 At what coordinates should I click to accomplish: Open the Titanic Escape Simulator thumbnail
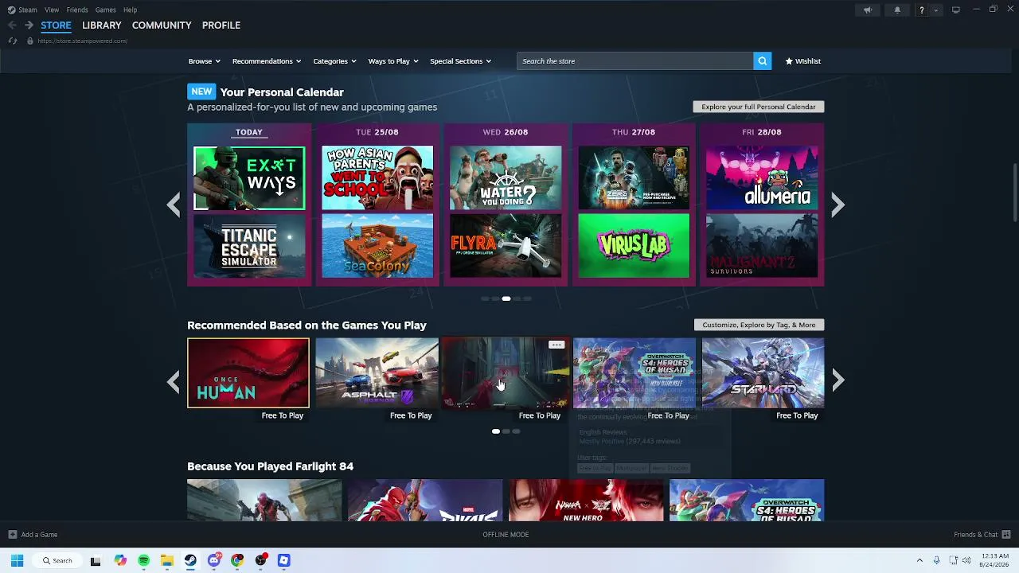pyautogui.click(x=249, y=246)
